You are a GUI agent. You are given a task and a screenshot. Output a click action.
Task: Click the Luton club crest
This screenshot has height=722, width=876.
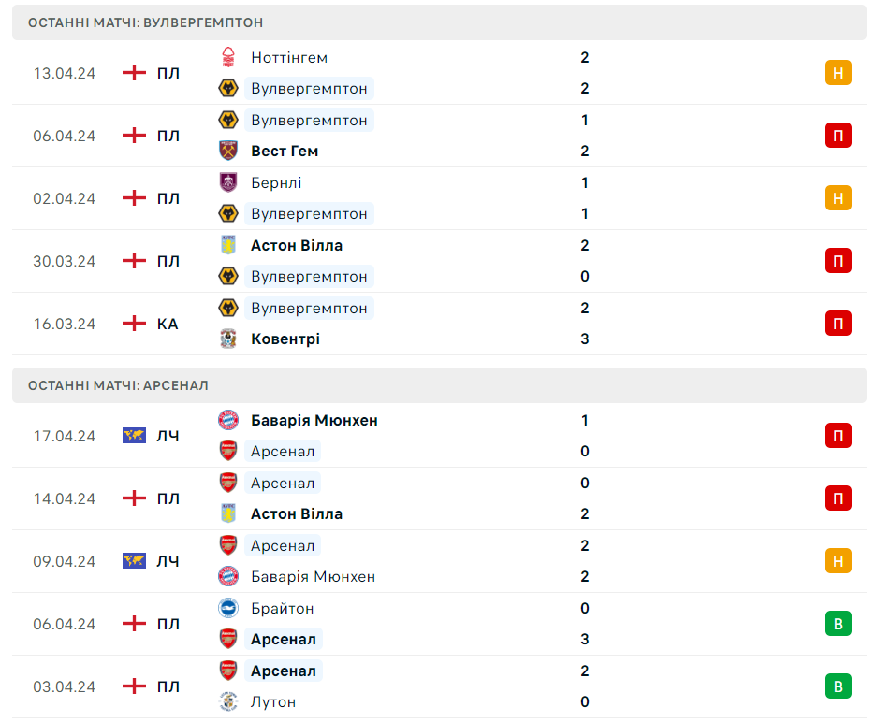pyautogui.click(x=228, y=702)
